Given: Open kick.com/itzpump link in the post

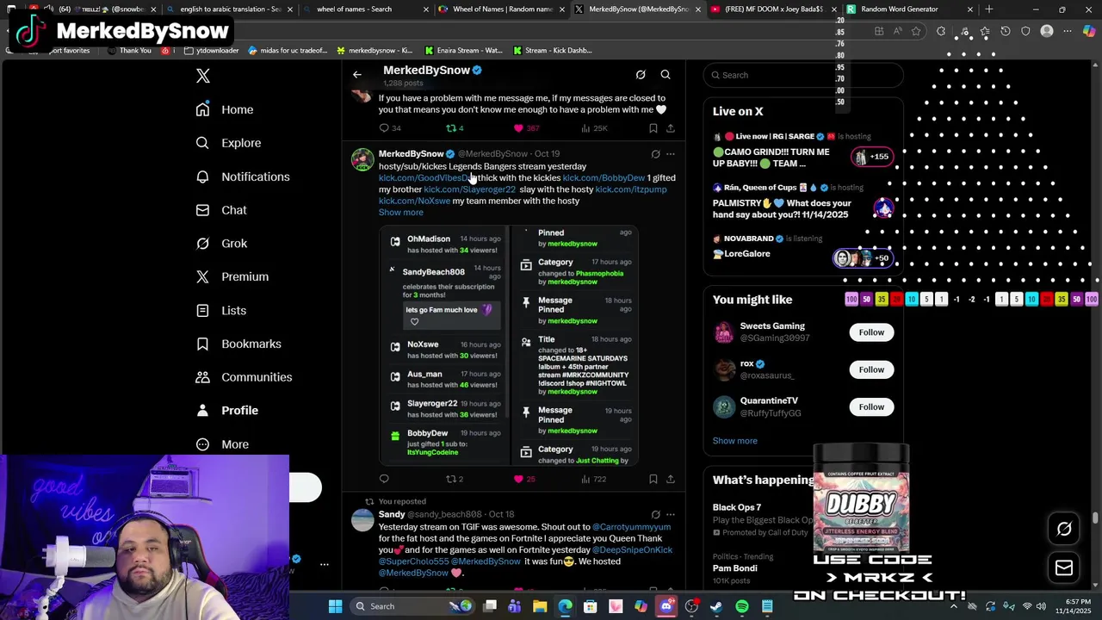Looking at the screenshot, I should [630, 189].
